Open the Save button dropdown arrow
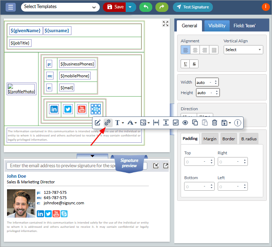The width and height of the screenshot is (272, 247). coord(130,7)
